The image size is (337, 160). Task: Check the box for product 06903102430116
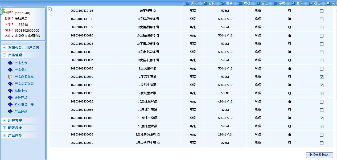[x=322, y=11]
